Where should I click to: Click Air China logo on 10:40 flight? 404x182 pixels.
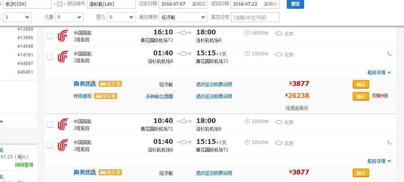(63, 124)
